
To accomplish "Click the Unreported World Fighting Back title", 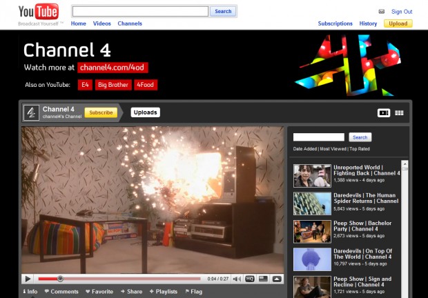I will pyautogui.click(x=367, y=170).
